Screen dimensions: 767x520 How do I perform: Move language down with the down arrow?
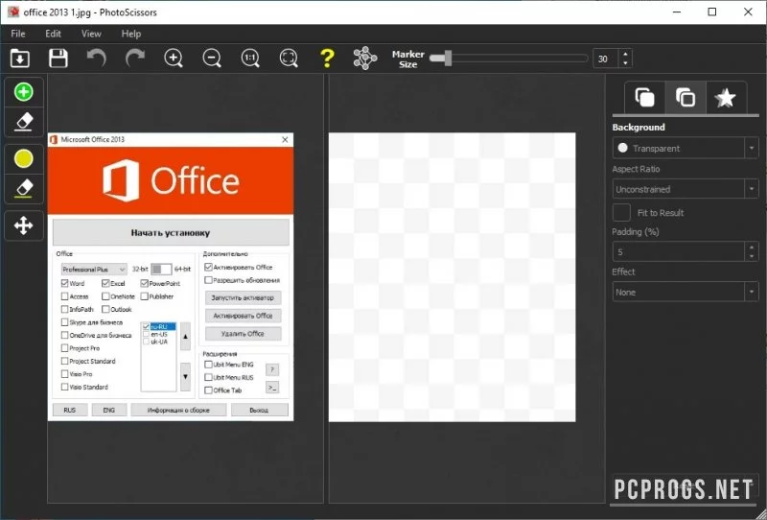(x=185, y=376)
